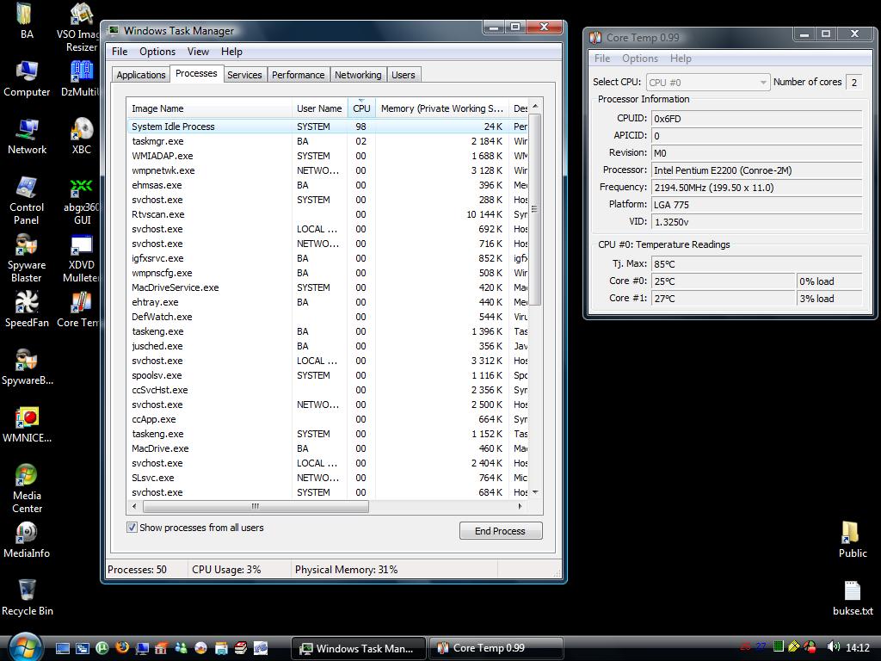Switch to Core Temp 0.99 taskbar button
The height and width of the screenshot is (661, 881).
click(x=496, y=648)
